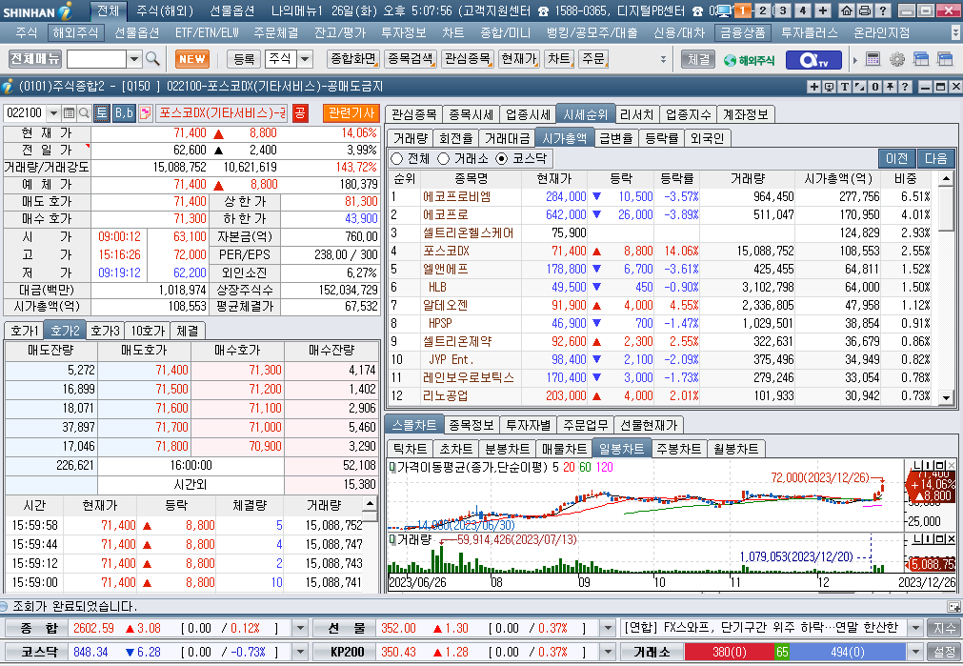The width and height of the screenshot is (963, 666).
Task: Expand the news headline ticker dropdown
Action: coord(915,629)
